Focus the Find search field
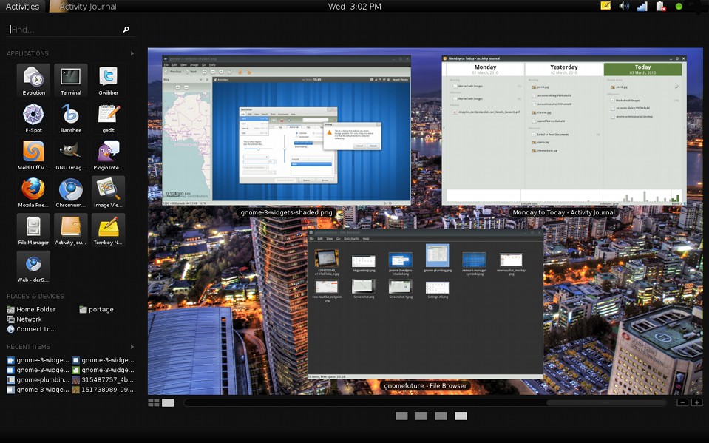This screenshot has width=709, height=443. pos(66,30)
